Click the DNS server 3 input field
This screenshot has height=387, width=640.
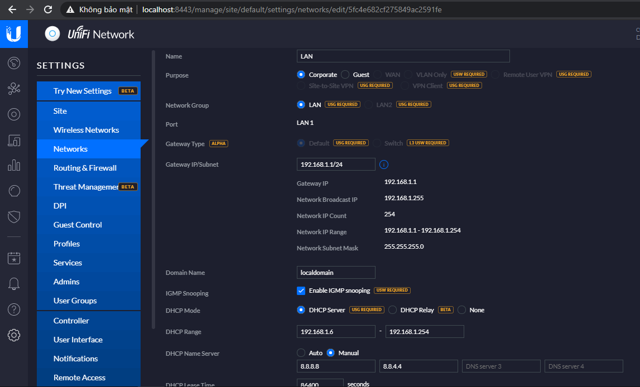point(501,366)
